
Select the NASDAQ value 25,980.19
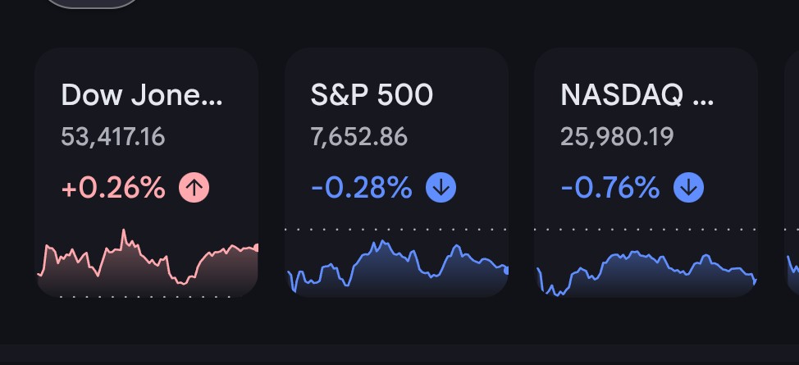pyautogui.click(x=617, y=137)
